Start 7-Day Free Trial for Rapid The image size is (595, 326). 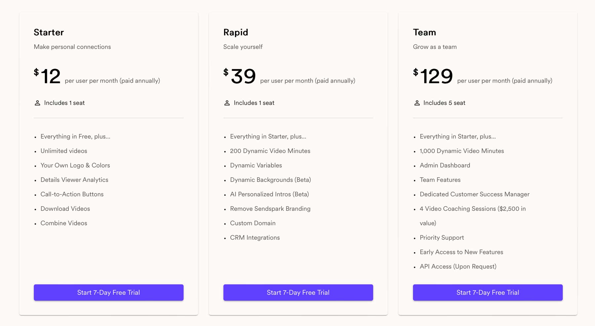tap(298, 292)
